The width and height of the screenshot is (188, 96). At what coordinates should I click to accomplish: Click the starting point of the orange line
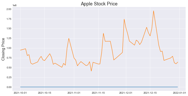[x=20, y=50]
